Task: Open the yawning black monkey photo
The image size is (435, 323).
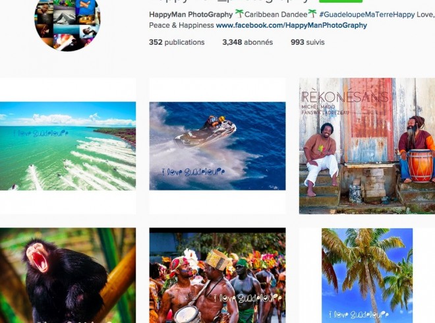Action: tap(68, 276)
